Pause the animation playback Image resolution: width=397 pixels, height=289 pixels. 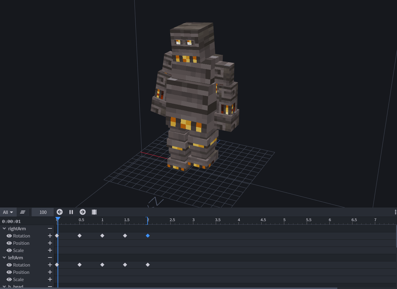pyautogui.click(x=71, y=212)
